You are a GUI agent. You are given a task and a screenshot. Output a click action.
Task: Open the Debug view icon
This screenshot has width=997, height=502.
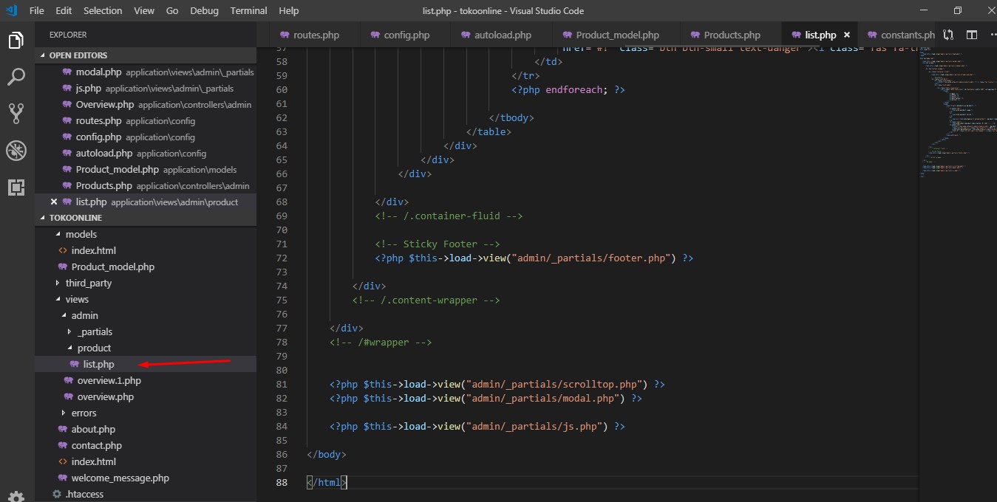click(16, 150)
